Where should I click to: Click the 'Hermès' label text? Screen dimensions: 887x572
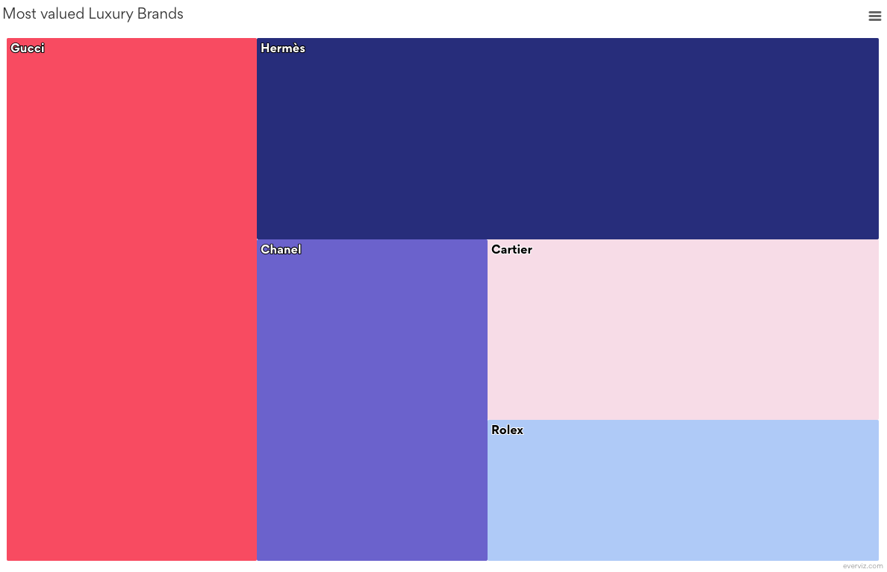[x=283, y=48]
